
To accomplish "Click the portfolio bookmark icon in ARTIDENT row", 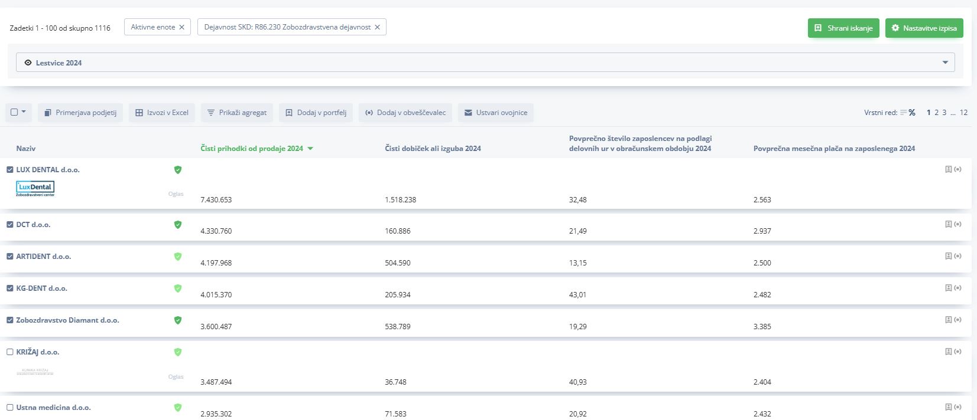I will pyautogui.click(x=949, y=256).
